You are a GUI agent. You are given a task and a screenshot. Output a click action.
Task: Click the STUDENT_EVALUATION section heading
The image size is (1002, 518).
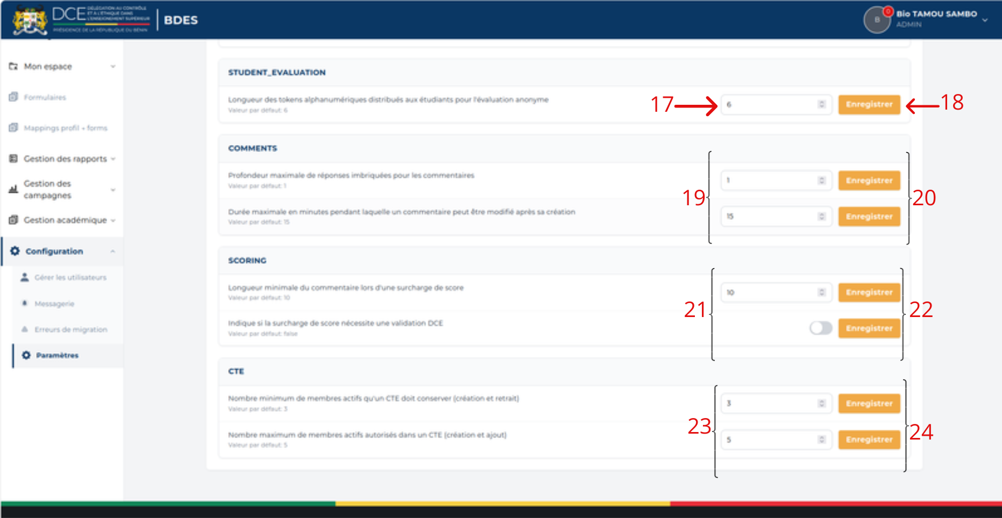[276, 73]
